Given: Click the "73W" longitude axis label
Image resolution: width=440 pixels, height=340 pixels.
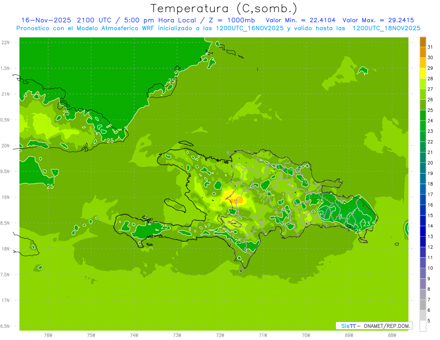Looking at the screenshot, I should click(x=177, y=335).
